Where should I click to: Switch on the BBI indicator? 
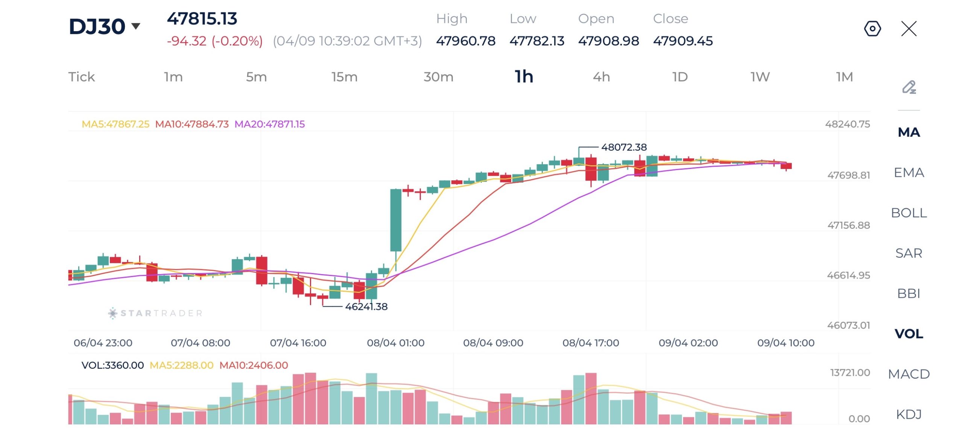pyautogui.click(x=909, y=293)
